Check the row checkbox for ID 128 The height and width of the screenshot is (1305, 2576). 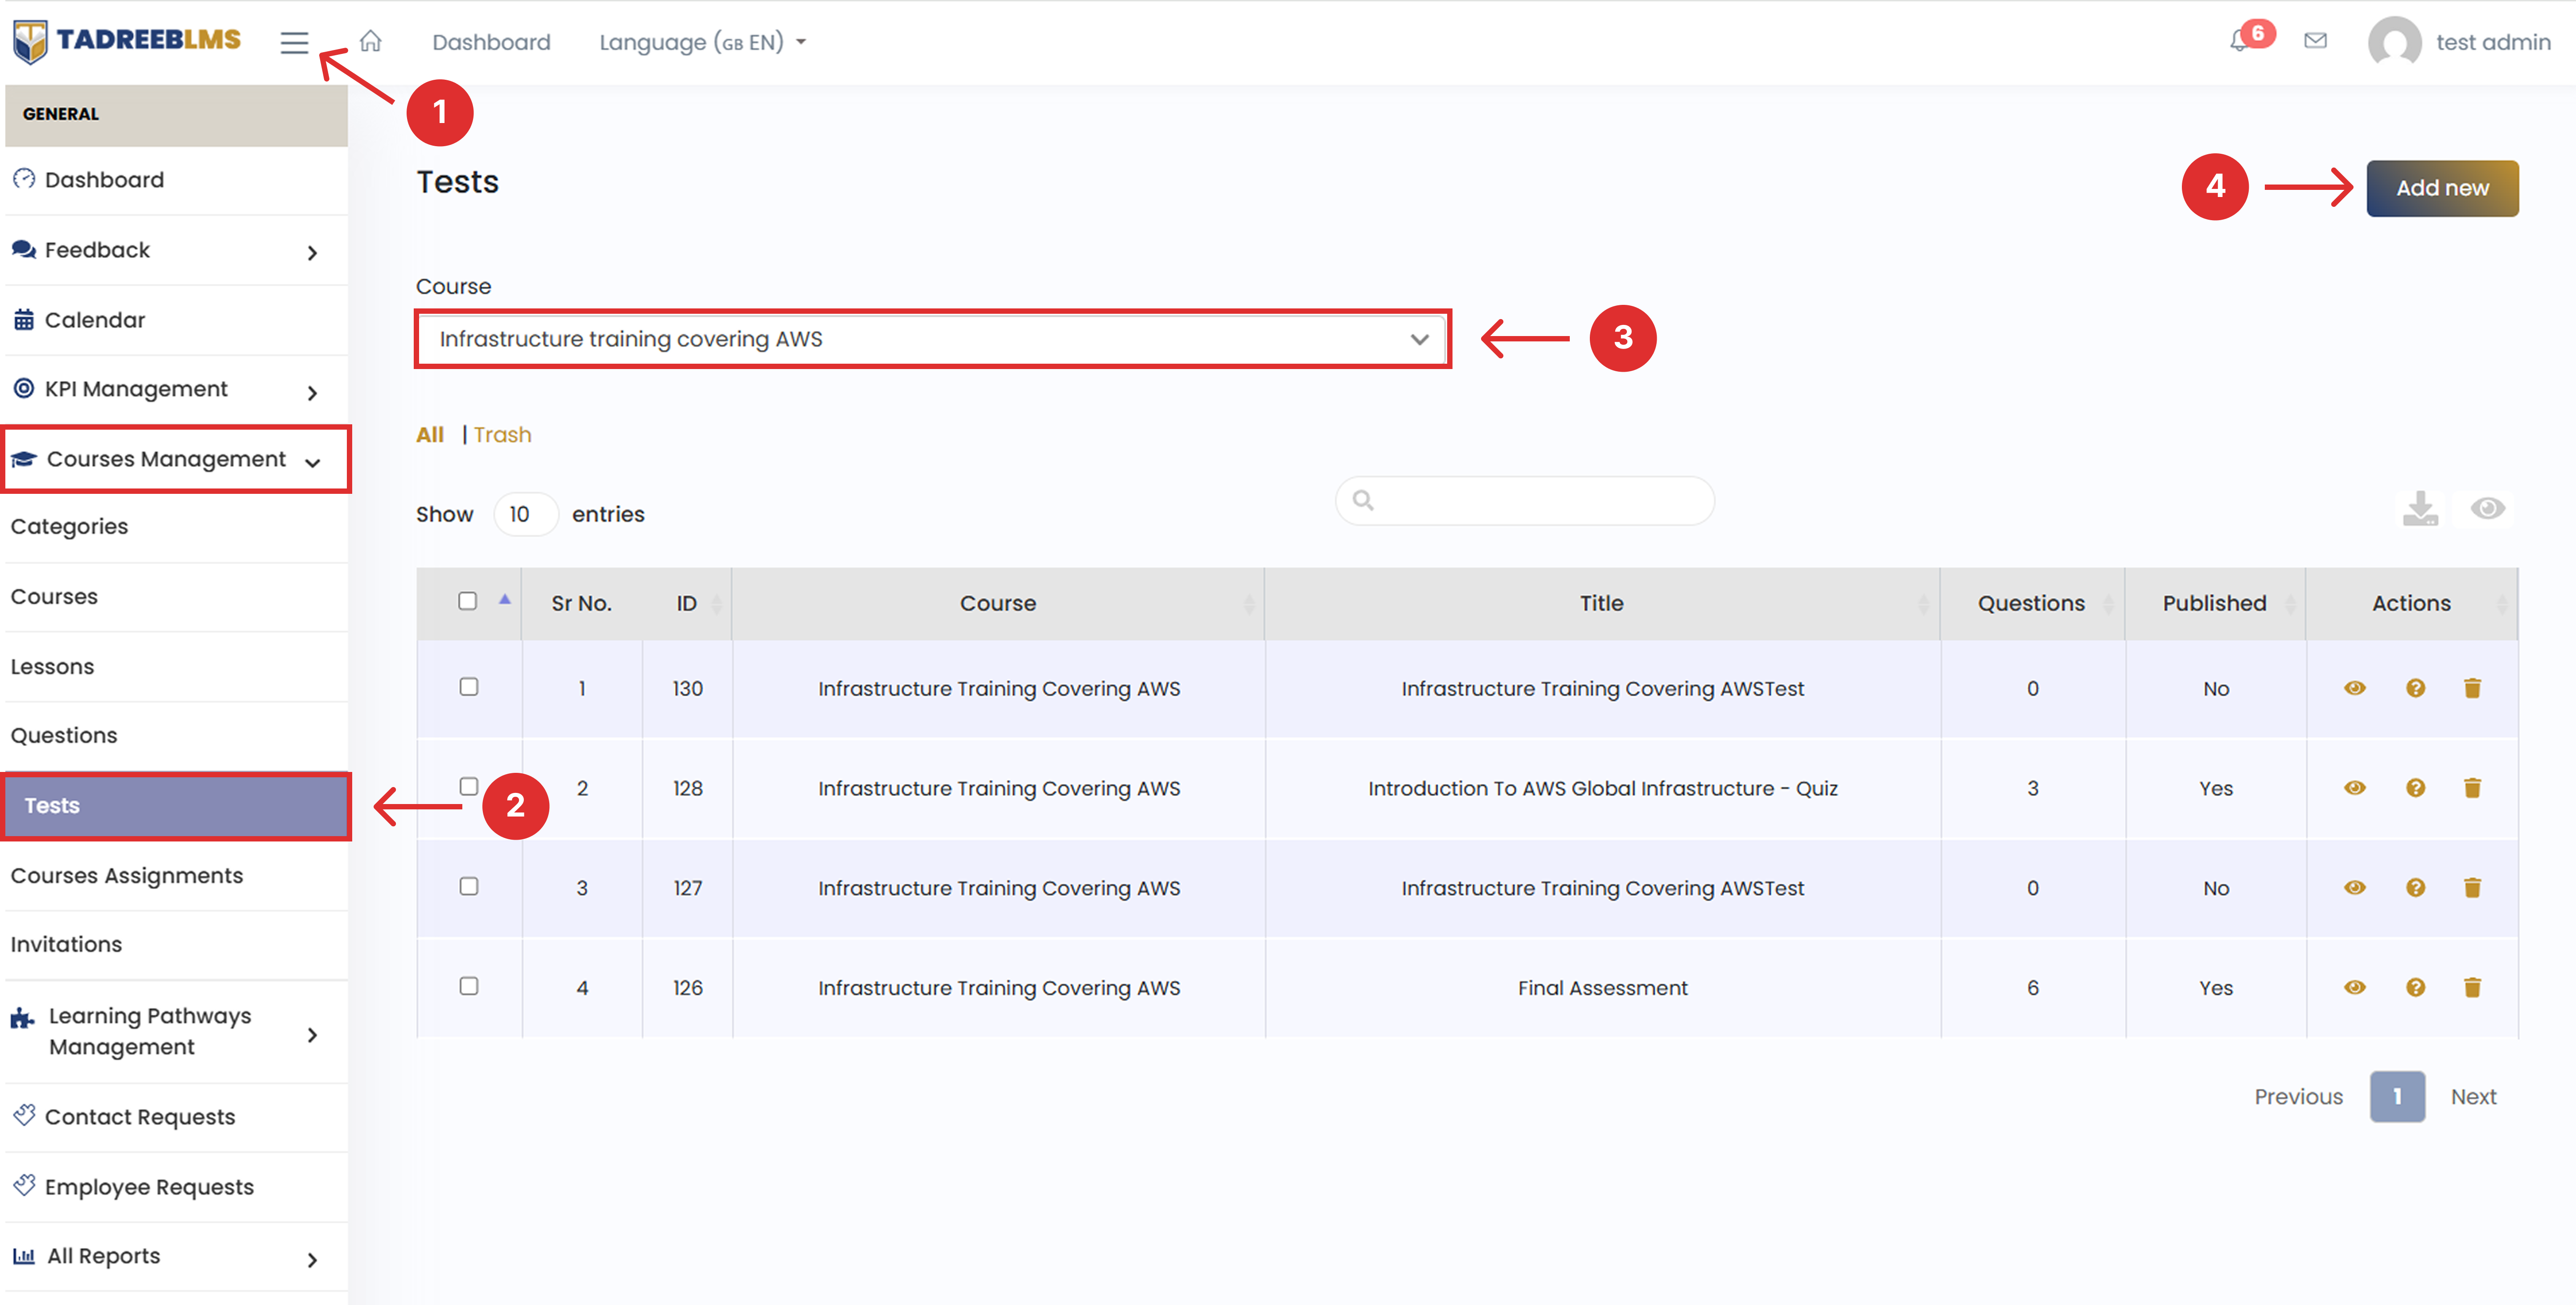tap(468, 787)
